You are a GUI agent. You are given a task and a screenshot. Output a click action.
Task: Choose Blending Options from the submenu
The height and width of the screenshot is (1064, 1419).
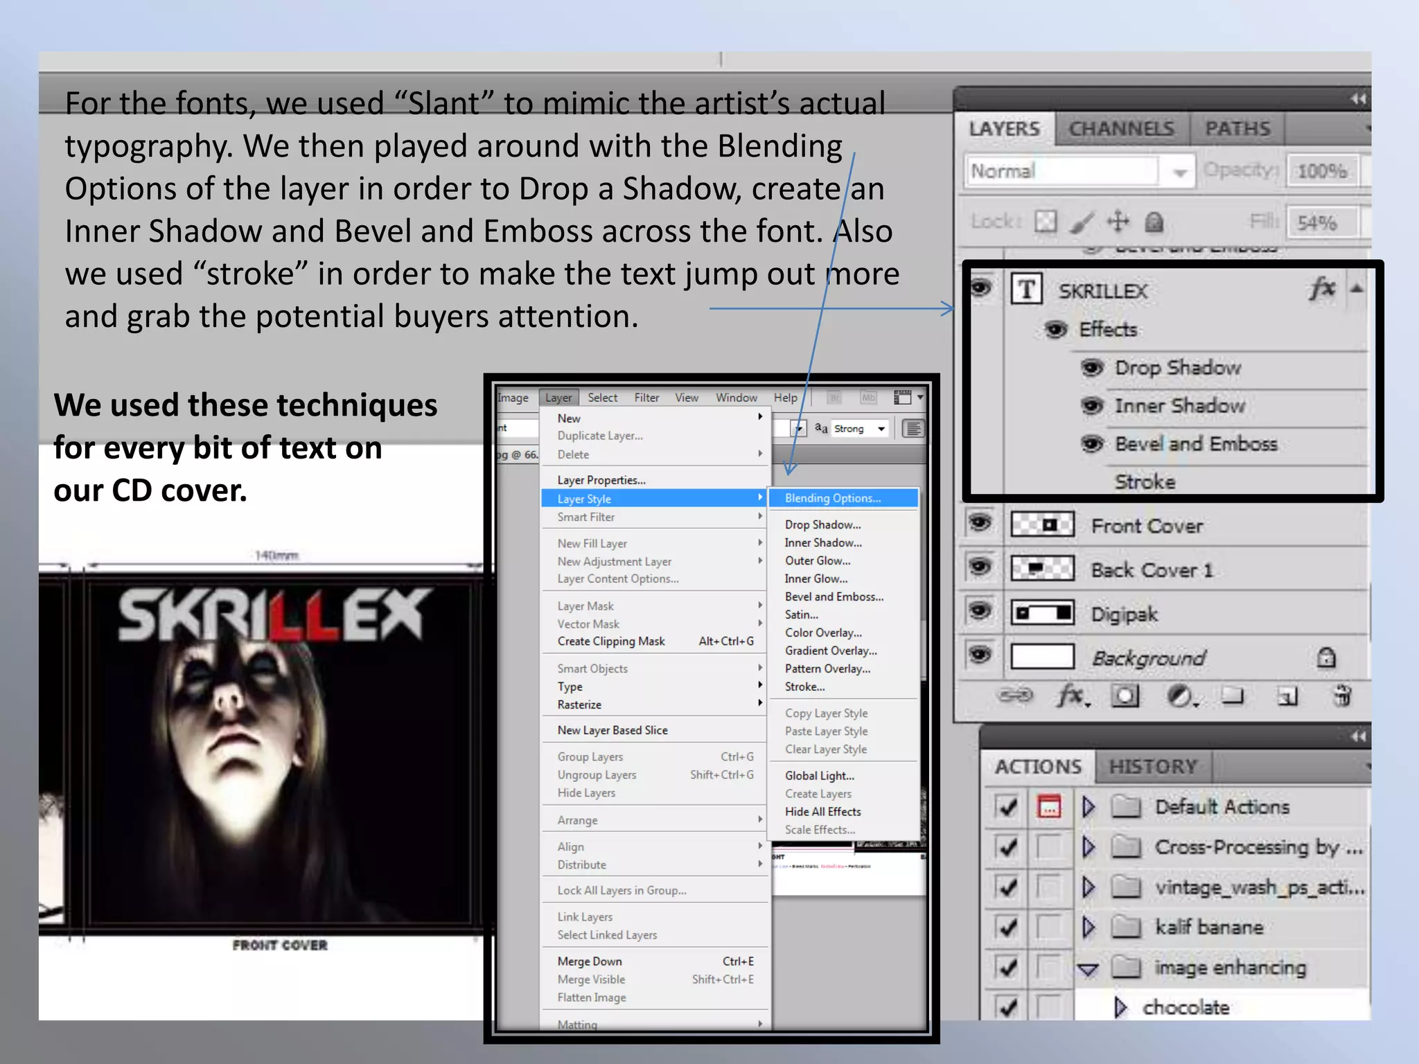[x=833, y=498]
